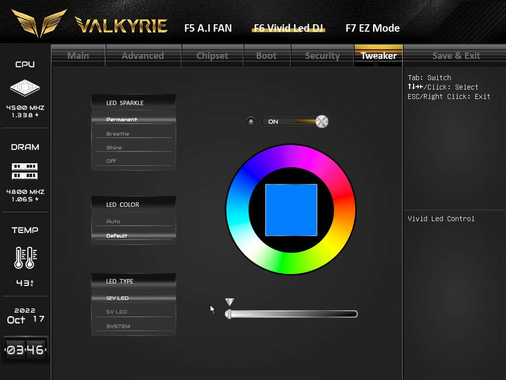Open F5 A.I FAN settings
This screenshot has width=506, height=380.
pyautogui.click(x=208, y=28)
